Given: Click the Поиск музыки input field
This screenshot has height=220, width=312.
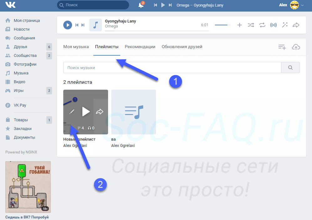Looking at the screenshot, I should tap(172, 67).
